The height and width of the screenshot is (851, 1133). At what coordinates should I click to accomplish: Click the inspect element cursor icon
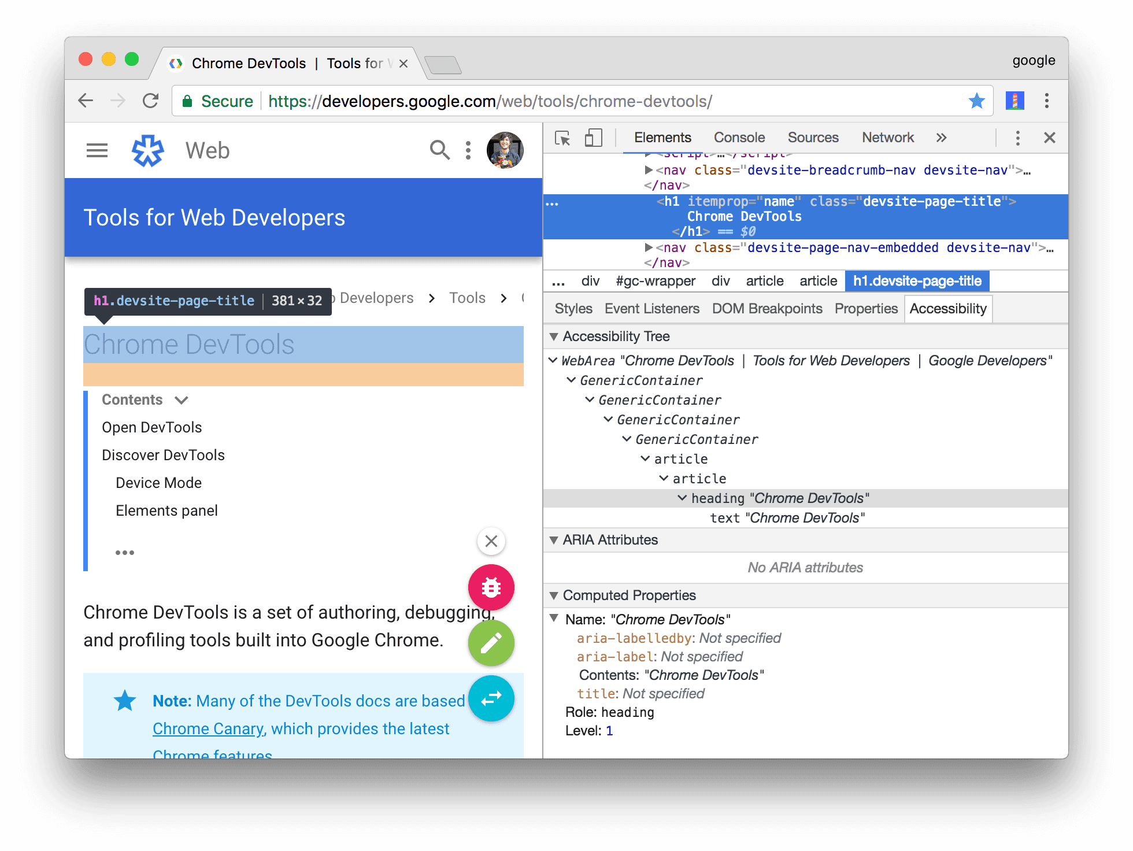pyautogui.click(x=560, y=139)
